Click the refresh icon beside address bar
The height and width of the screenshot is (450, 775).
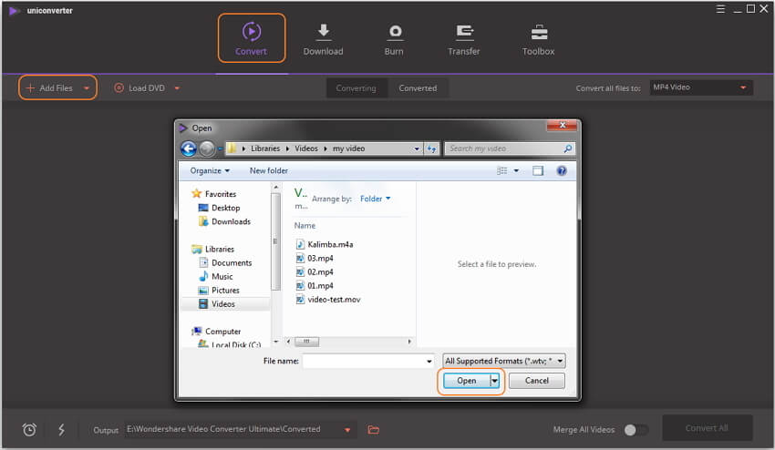432,148
